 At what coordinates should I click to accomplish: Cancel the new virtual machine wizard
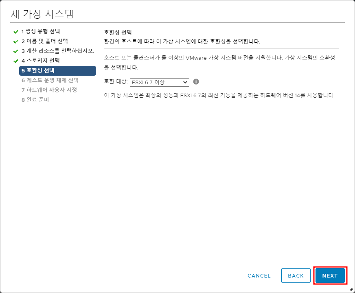point(259,276)
